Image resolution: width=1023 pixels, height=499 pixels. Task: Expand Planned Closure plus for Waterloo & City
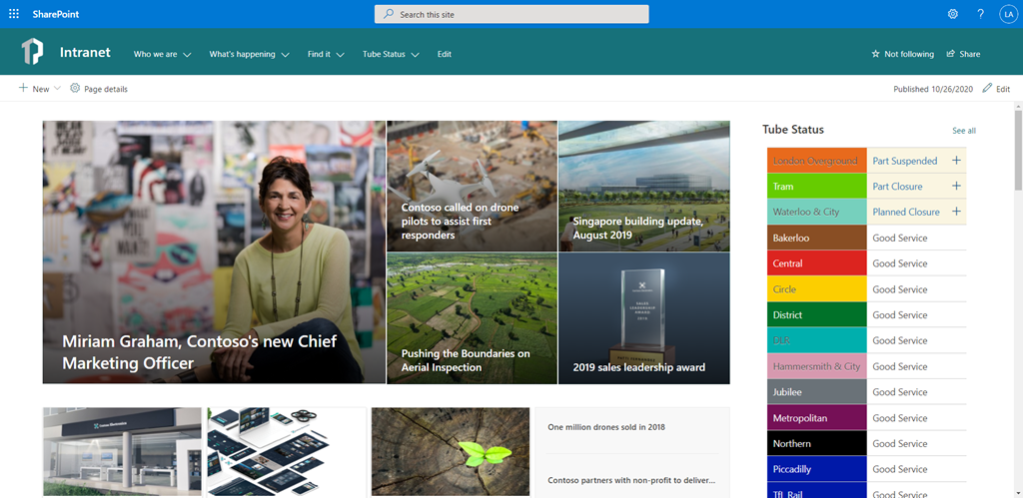956,212
